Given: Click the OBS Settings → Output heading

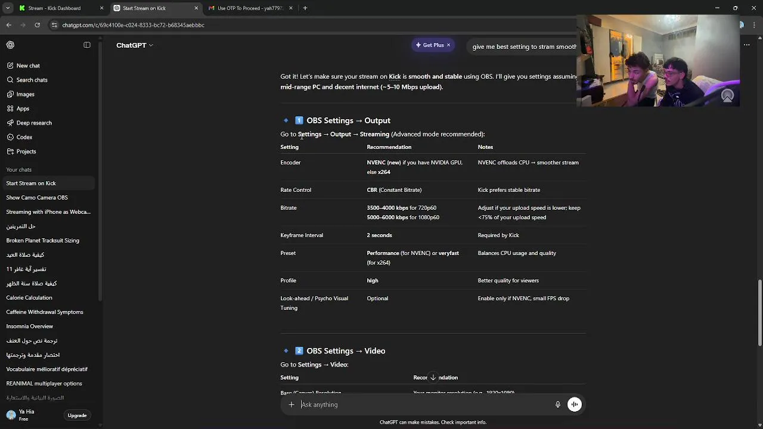Looking at the screenshot, I should tap(349, 120).
